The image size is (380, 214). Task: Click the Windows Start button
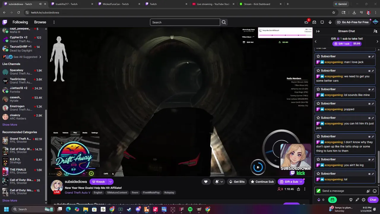tap(6, 209)
